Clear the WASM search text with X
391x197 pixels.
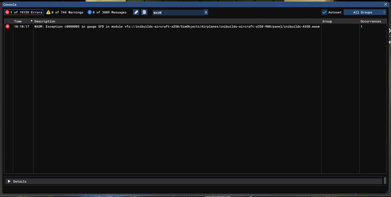206,13
